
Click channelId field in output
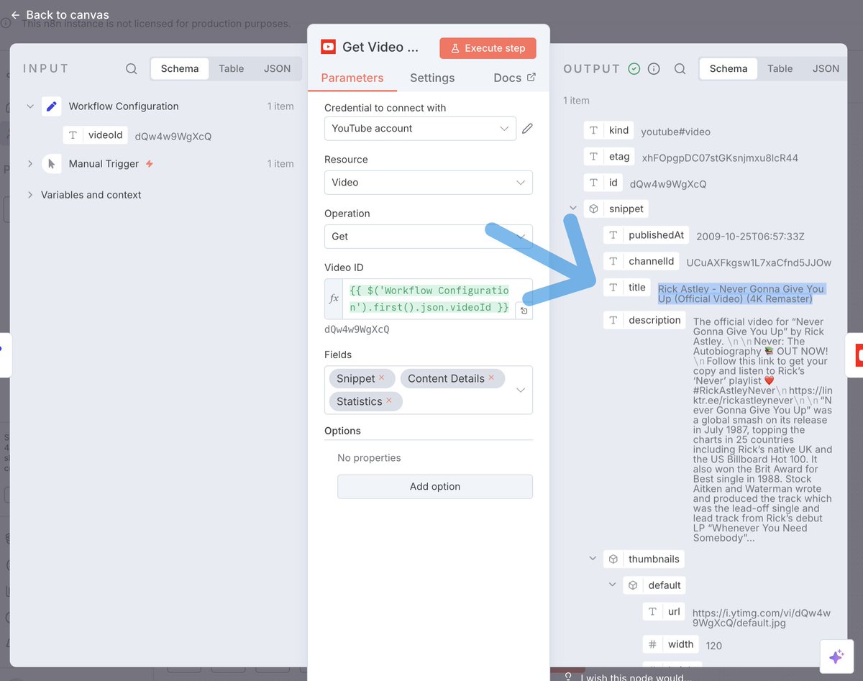pos(641,261)
